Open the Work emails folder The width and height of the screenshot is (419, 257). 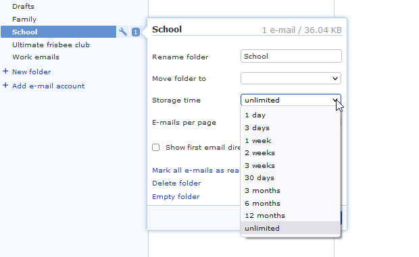(x=36, y=57)
